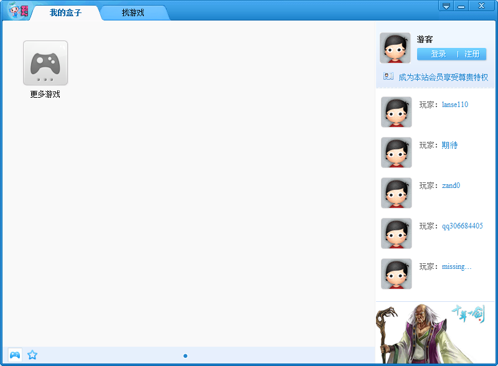Screen dimensions: 498x366
Task: Open player link missing…
Action: click(x=456, y=266)
